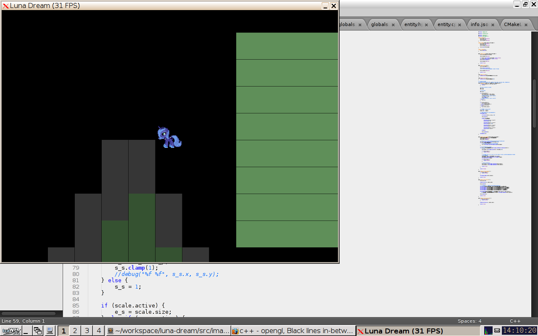Close the CMakeLists tab
Image resolution: width=538 pixels, height=336 pixels.
[526, 25]
